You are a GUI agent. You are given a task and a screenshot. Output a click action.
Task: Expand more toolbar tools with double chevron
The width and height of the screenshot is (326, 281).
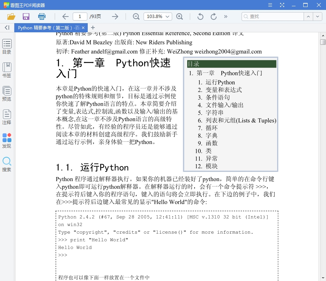click(225, 17)
